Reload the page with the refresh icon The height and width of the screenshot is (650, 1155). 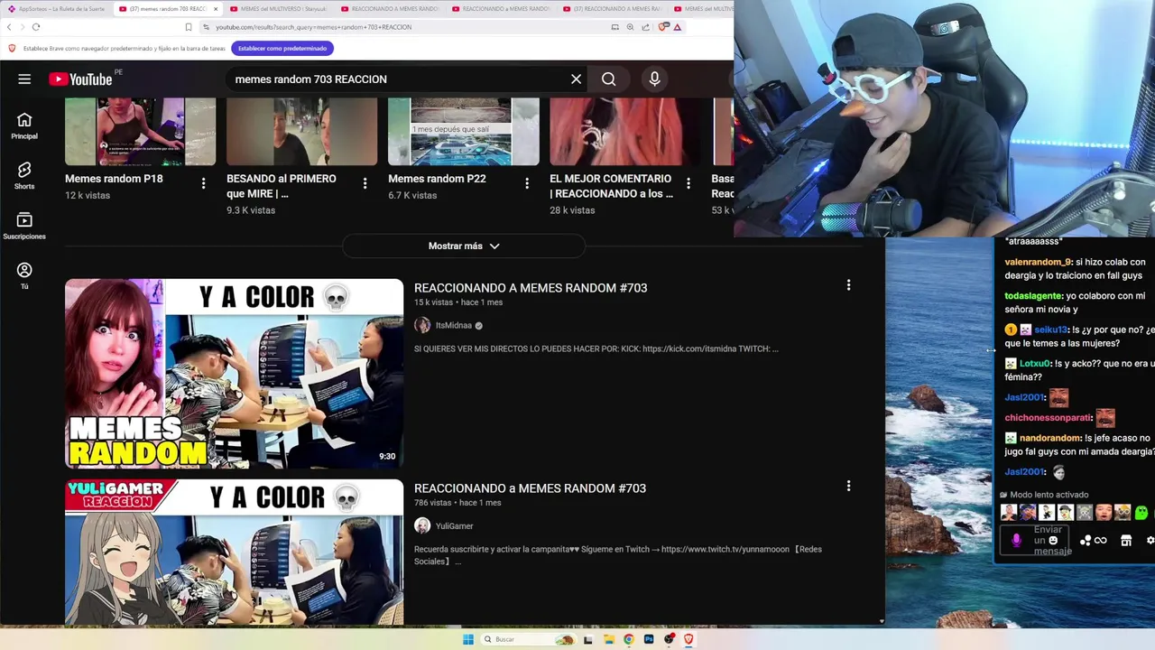(x=35, y=27)
